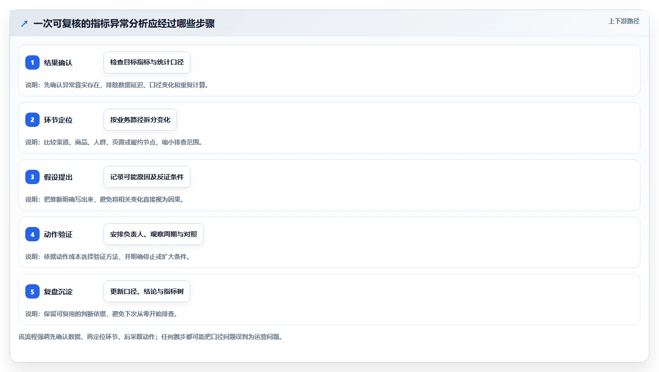This screenshot has height=372, width=659.
Task: Select the 记录可能原因及反证条件 chip
Action: click(147, 177)
